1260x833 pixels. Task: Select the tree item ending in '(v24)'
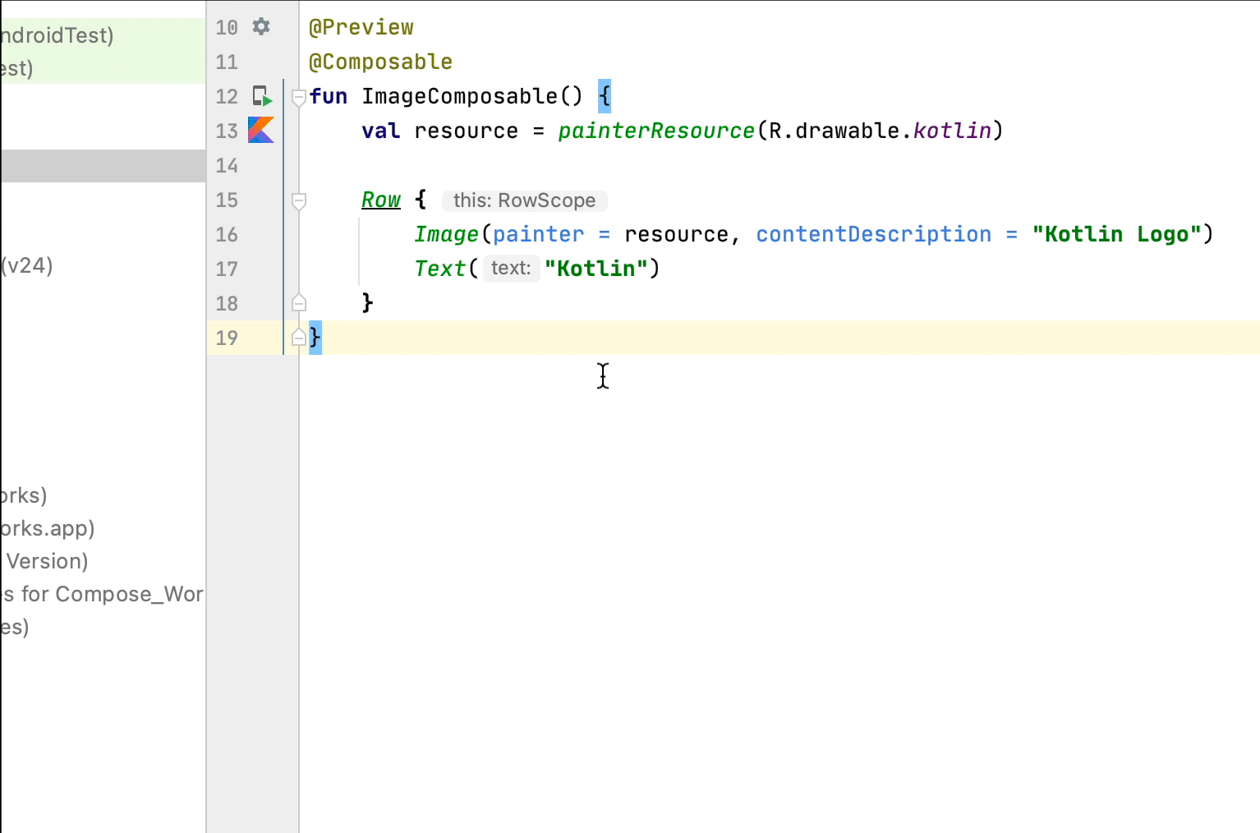pos(27,265)
